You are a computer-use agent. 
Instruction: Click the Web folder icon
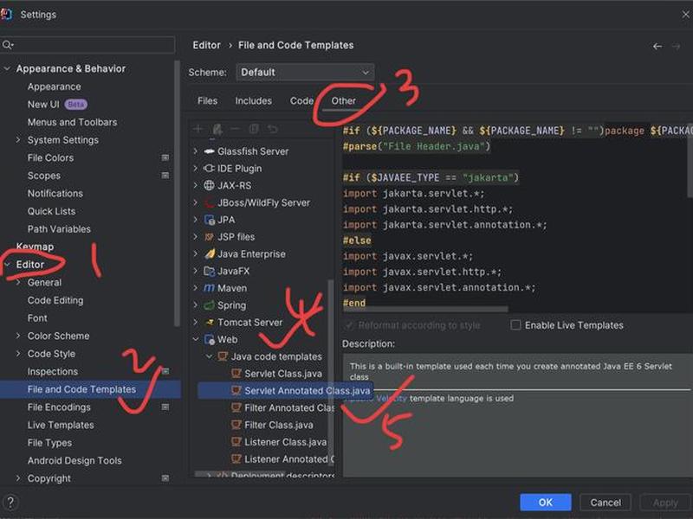click(x=209, y=339)
